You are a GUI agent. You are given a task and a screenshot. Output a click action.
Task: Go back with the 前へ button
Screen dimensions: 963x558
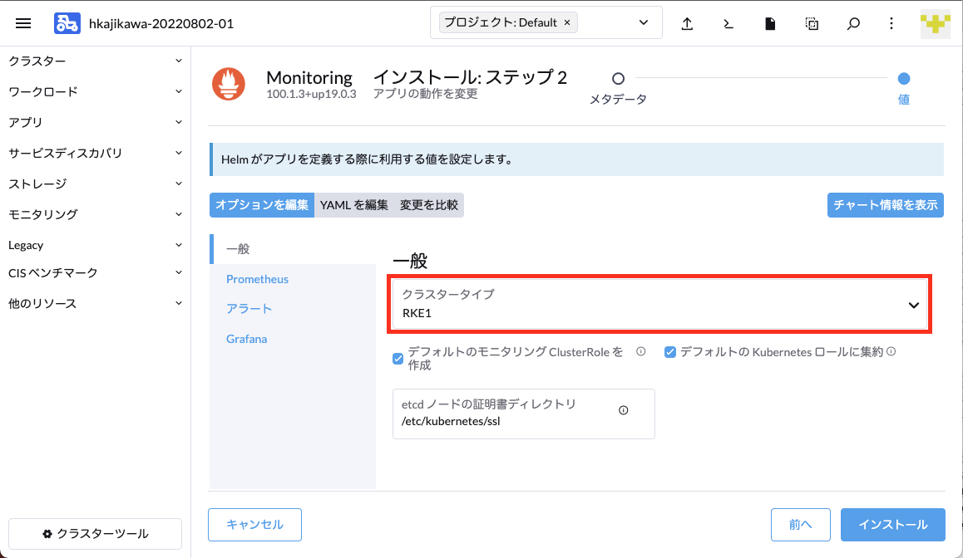click(800, 524)
